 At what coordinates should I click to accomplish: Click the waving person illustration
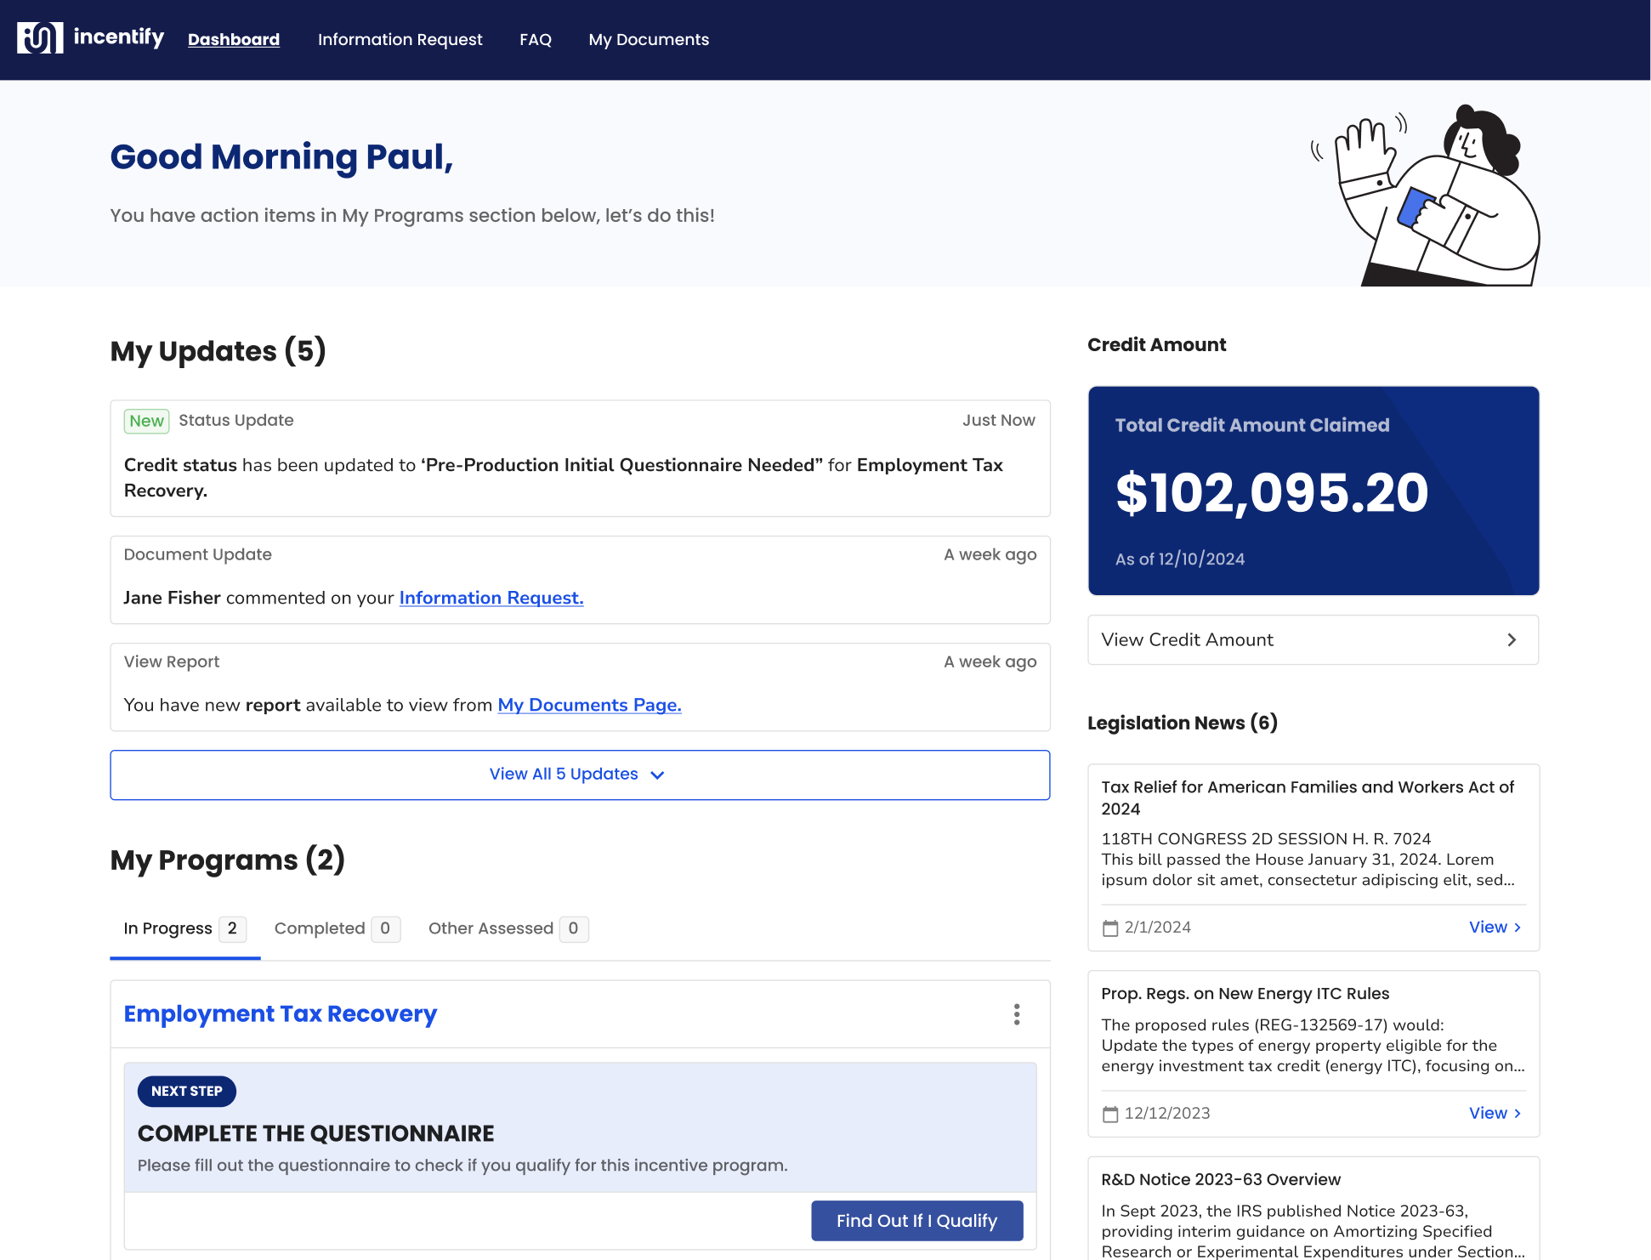click(x=1426, y=195)
